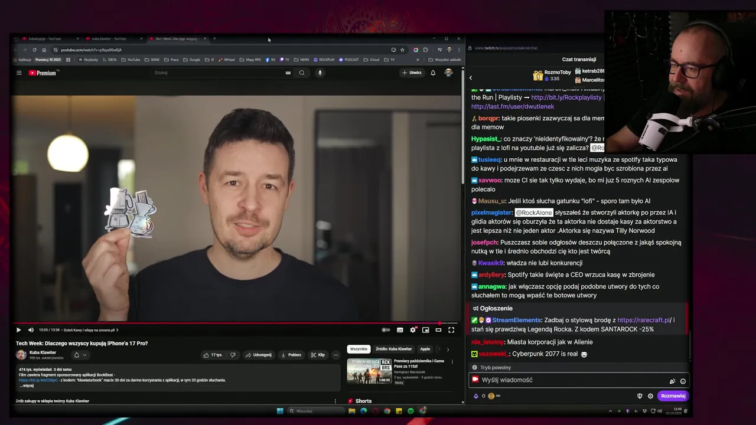This screenshot has width=756, height=425.
Task: Toggle subtitles in the video player
Action: (x=400, y=330)
